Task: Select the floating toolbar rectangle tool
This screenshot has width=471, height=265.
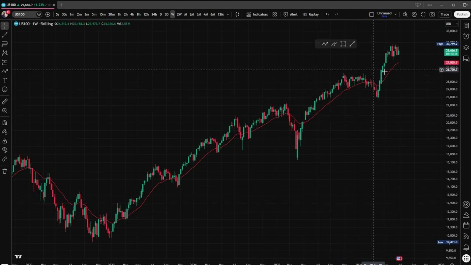Action: click(x=343, y=44)
